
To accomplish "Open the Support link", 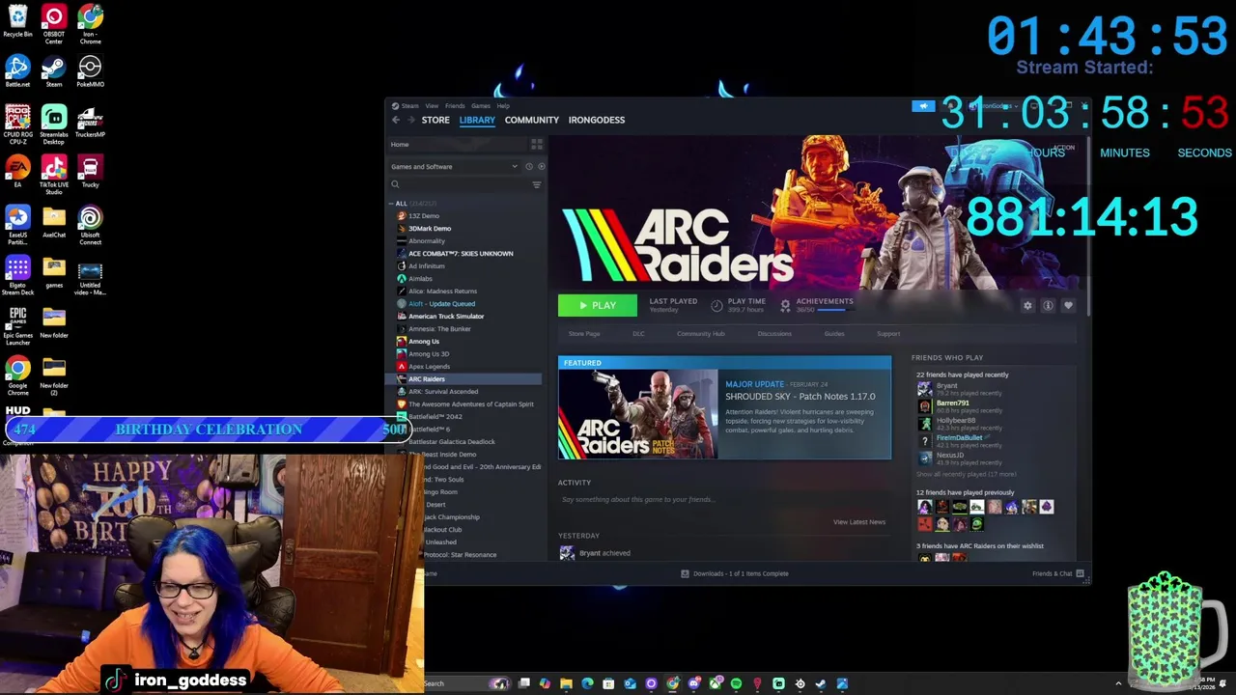I will click(888, 334).
